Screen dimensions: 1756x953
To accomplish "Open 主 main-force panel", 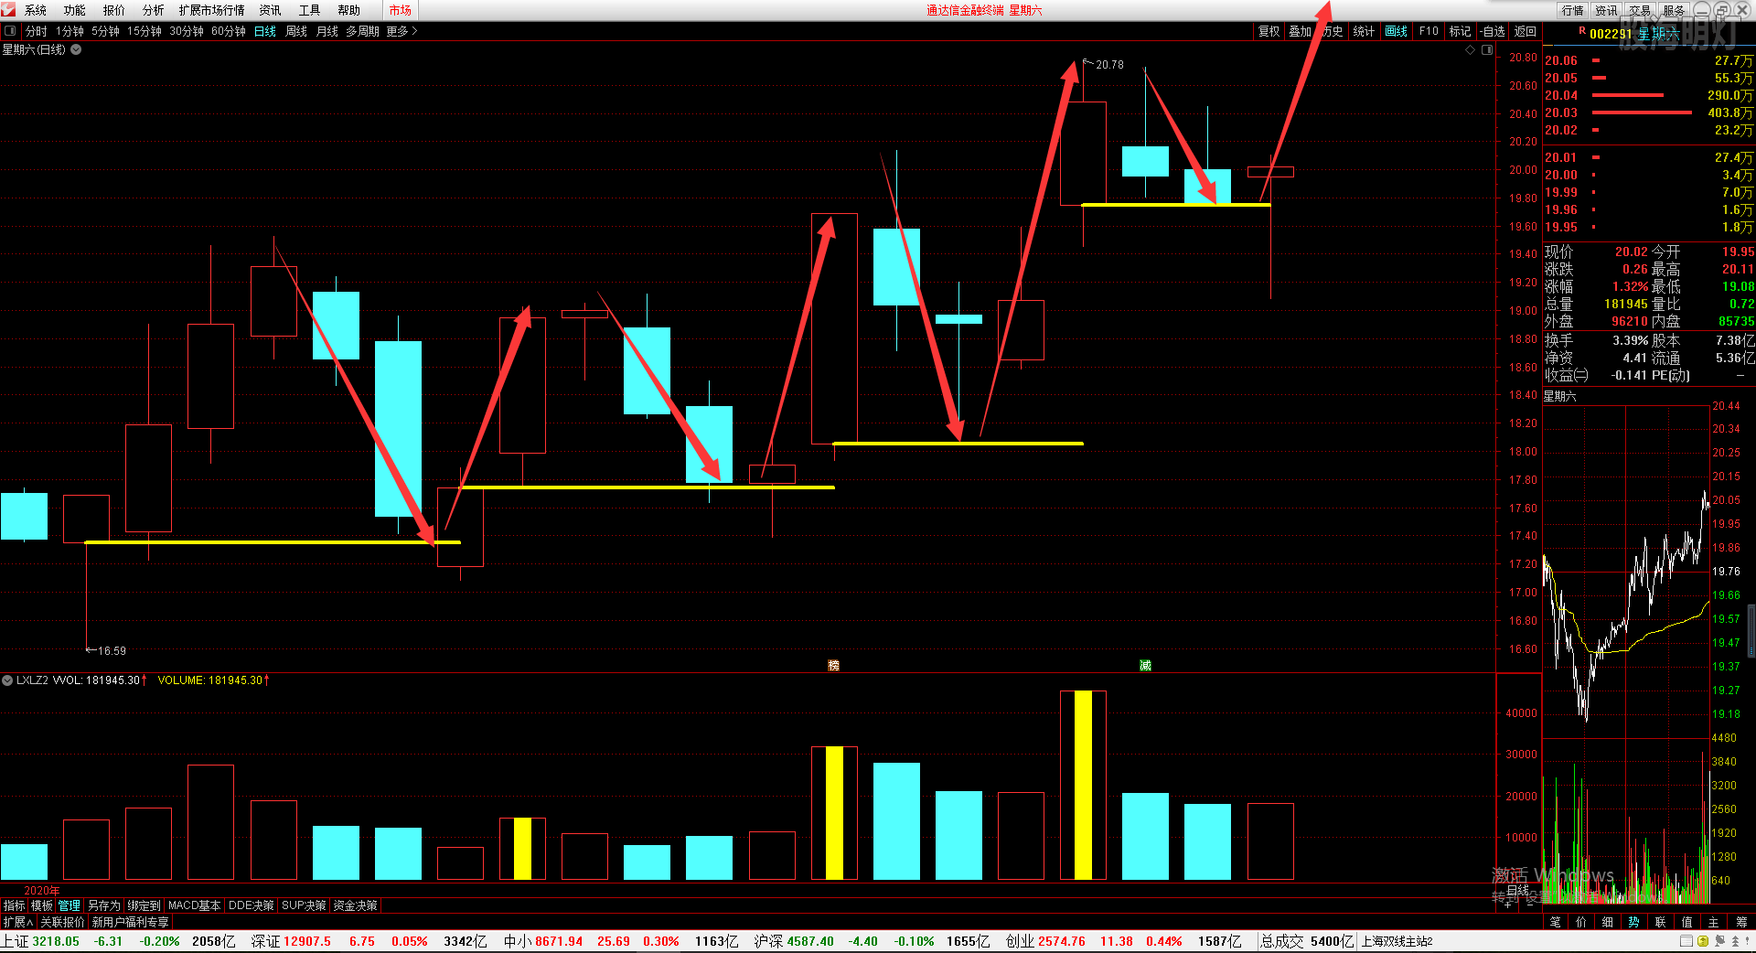I will point(1714,922).
